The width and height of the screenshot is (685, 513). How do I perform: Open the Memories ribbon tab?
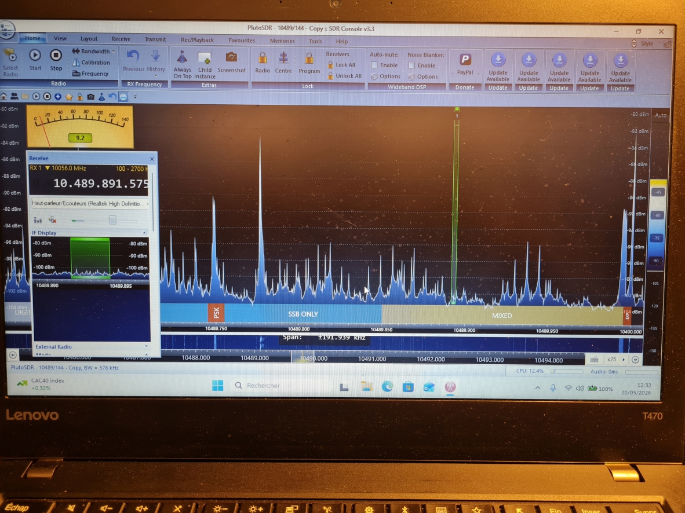point(282,41)
